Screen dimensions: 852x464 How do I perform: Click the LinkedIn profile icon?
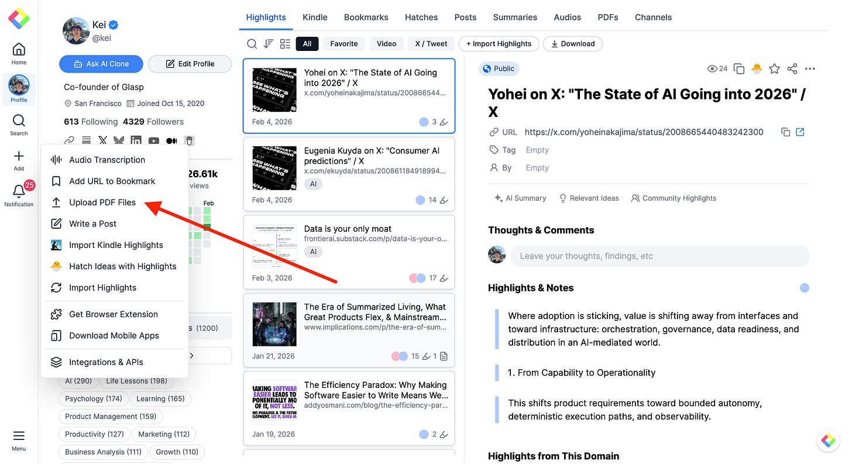pos(136,140)
